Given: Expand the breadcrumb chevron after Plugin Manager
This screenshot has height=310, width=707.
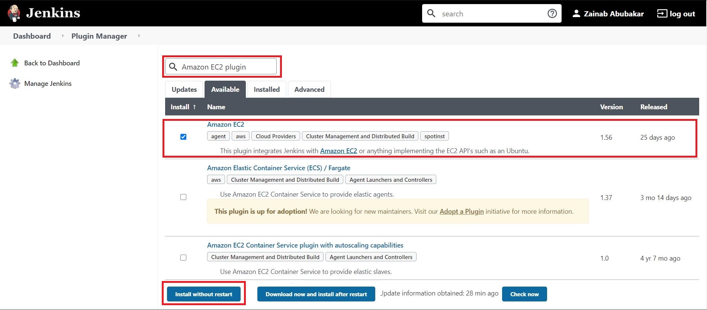Looking at the screenshot, I should coord(139,36).
